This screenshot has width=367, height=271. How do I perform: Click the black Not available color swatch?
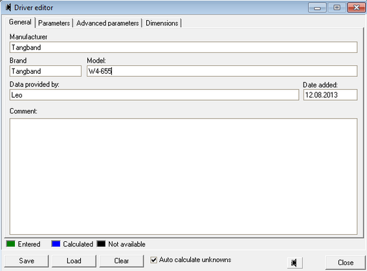[x=101, y=244]
